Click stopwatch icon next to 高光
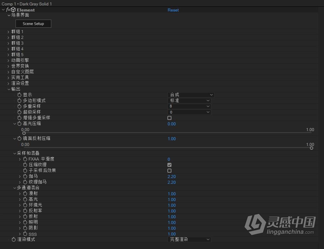 pos(25,199)
